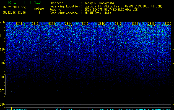Click the 2319 time marker
This screenshot has height=110, width=174.
click(x=151, y=23)
